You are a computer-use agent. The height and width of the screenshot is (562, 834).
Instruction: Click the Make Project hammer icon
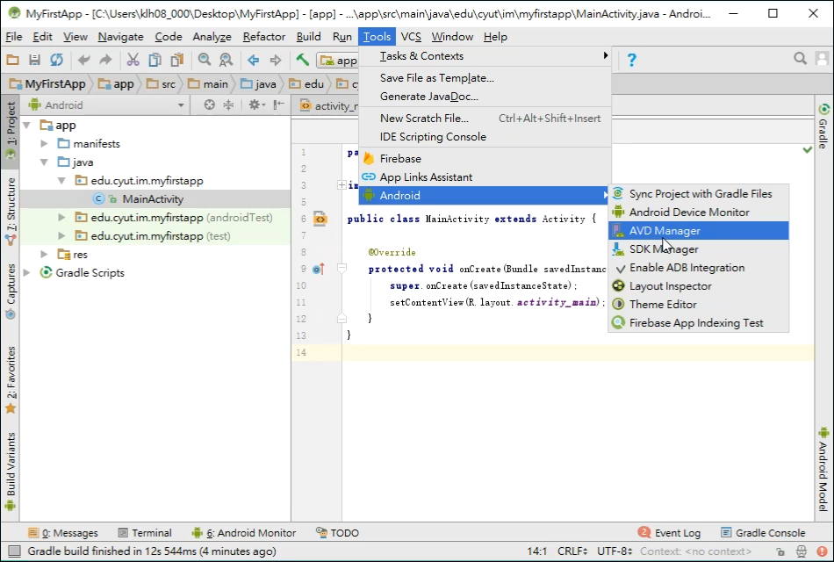(303, 60)
